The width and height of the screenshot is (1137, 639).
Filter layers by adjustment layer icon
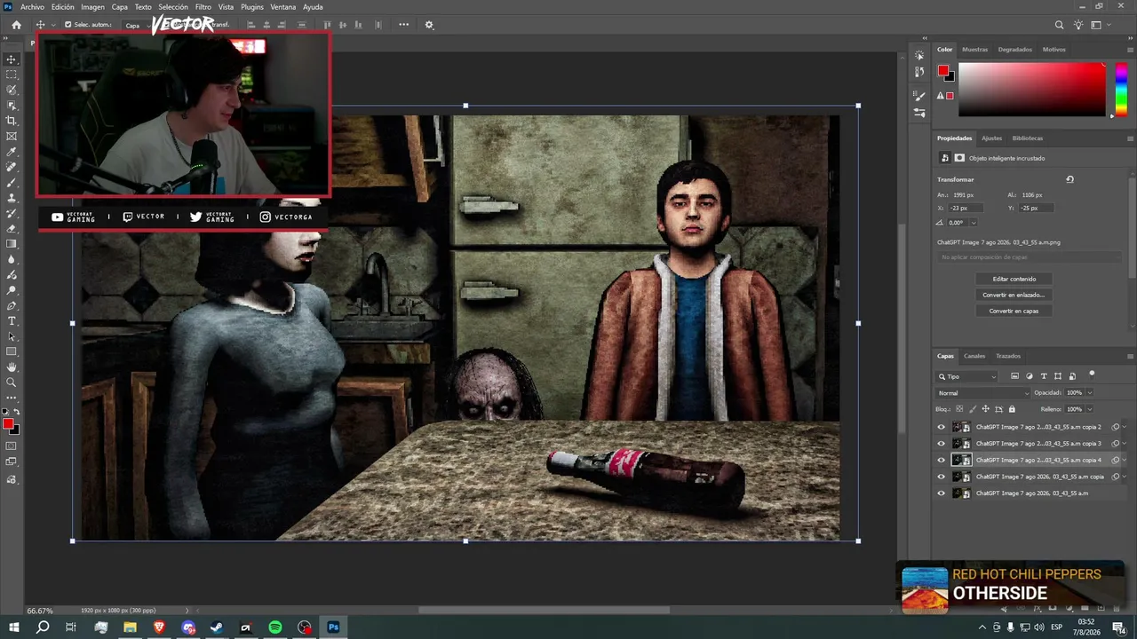click(x=1030, y=376)
